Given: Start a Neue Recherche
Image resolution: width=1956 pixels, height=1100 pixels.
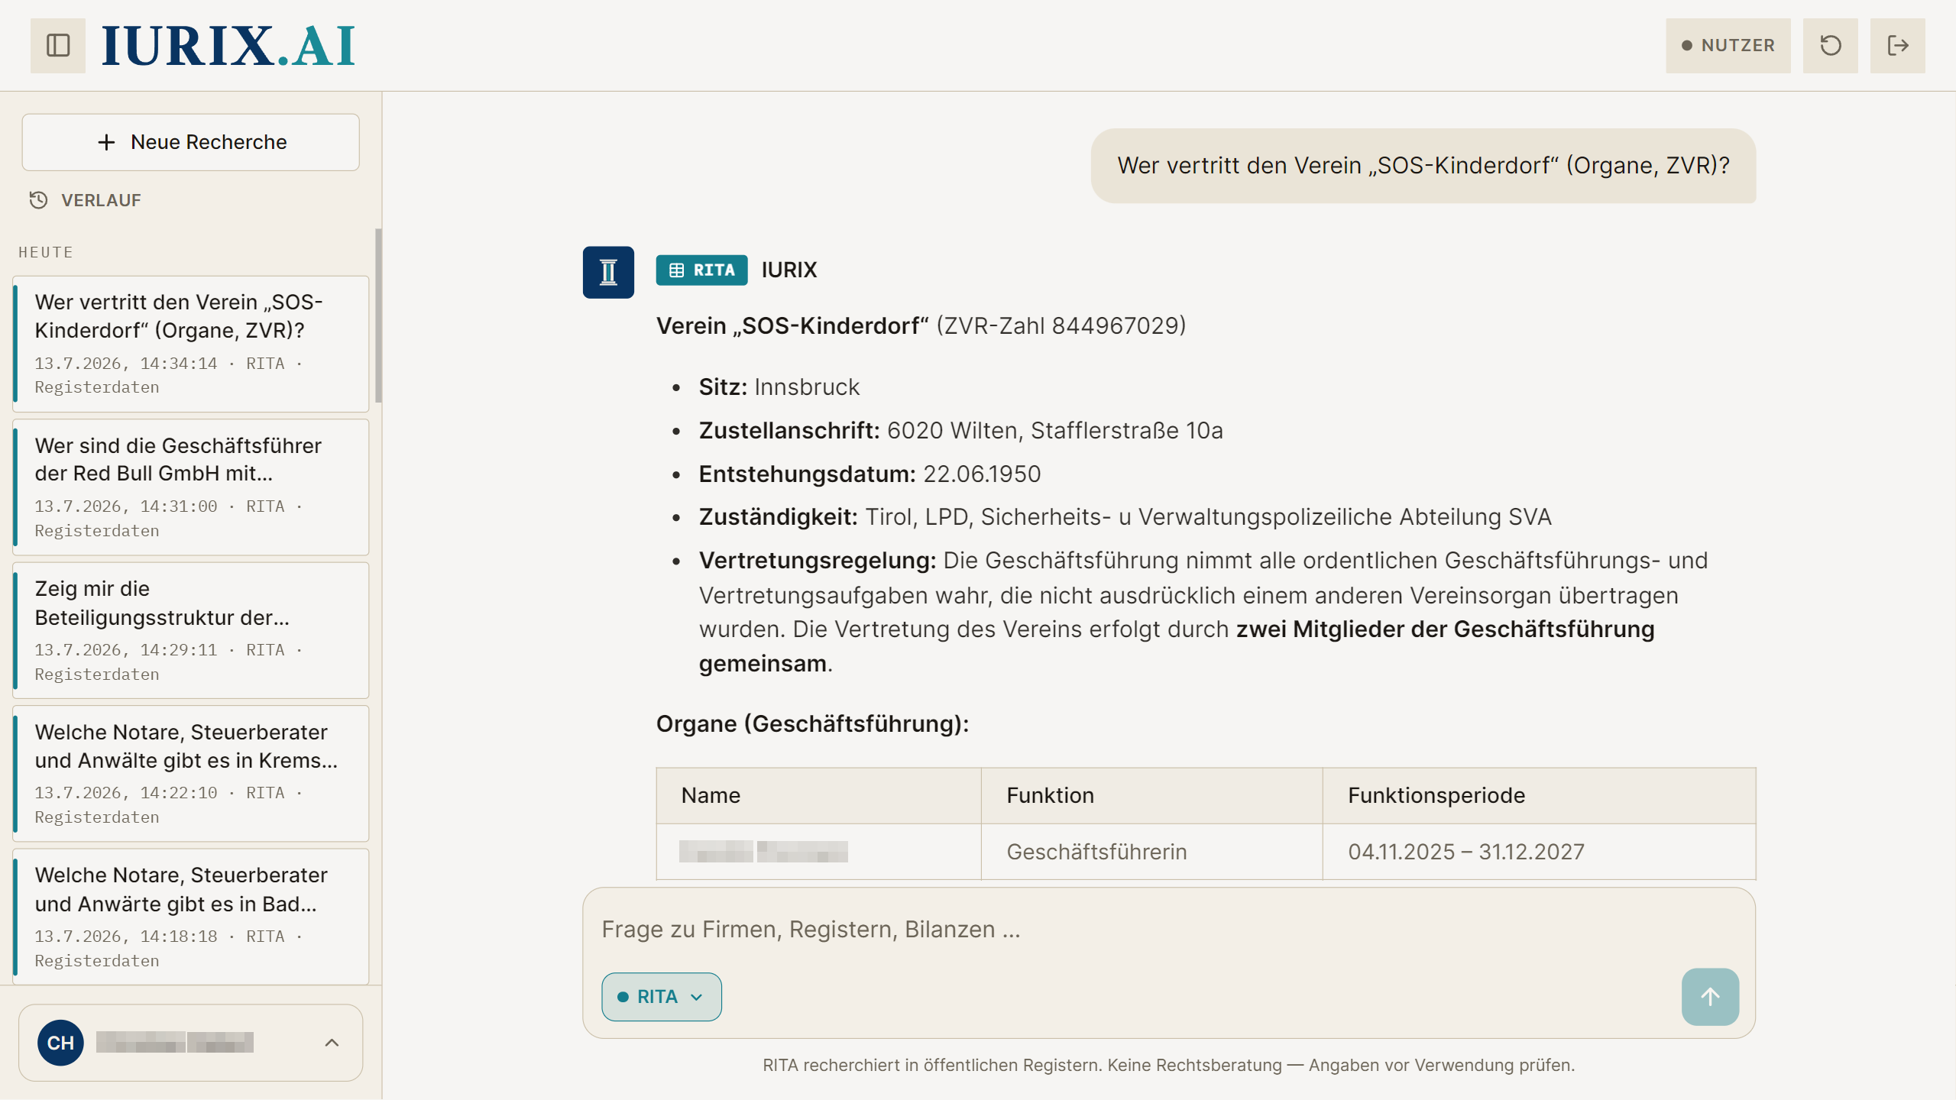Looking at the screenshot, I should [191, 142].
